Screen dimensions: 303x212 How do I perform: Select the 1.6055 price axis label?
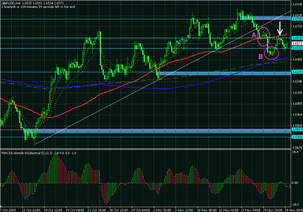[297, 104]
